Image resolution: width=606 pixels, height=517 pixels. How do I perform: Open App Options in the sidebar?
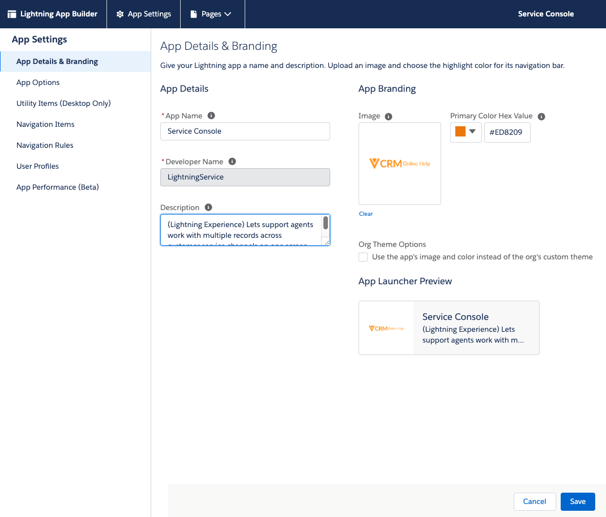click(x=38, y=83)
